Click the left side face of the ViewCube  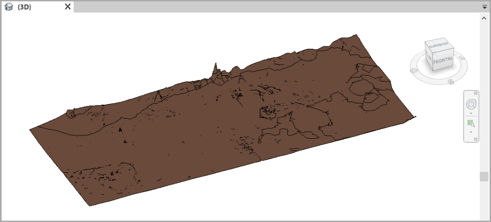[x=428, y=56]
